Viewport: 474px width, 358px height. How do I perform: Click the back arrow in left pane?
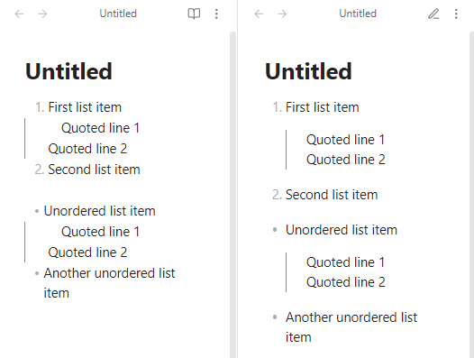[19, 14]
